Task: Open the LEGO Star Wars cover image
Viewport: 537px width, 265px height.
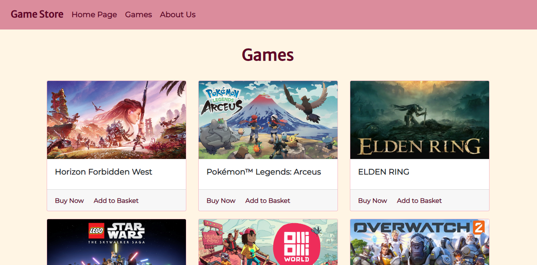Action: click(x=116, y=242)
